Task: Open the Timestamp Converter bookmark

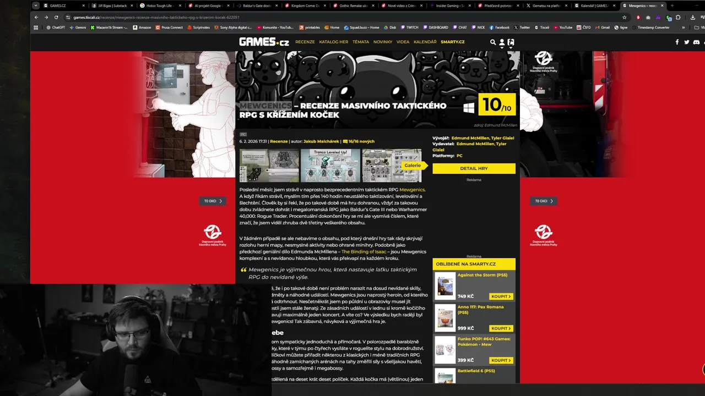Action: click(650, 27)
